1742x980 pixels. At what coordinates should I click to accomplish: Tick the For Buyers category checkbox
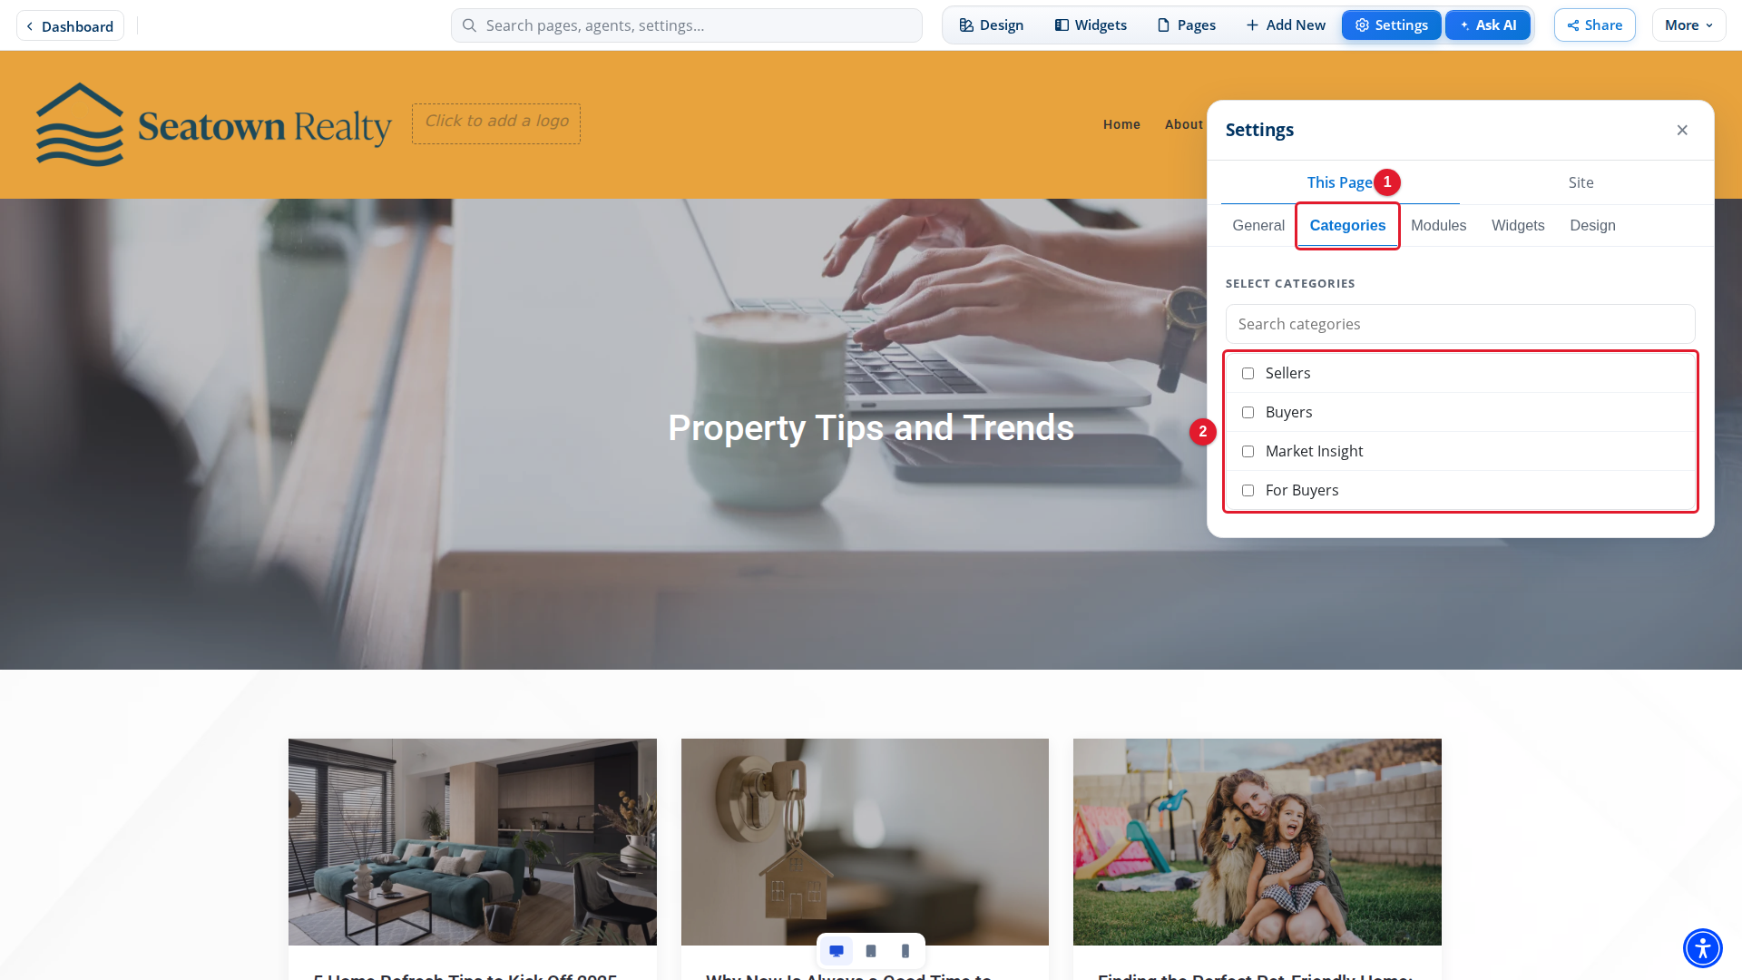(1248, 491)
